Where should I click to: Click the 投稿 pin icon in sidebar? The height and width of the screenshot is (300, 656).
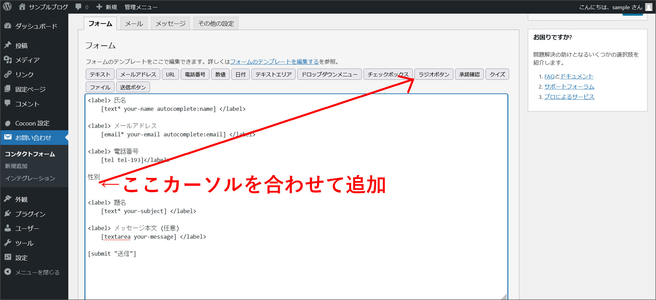coord(8,45)
